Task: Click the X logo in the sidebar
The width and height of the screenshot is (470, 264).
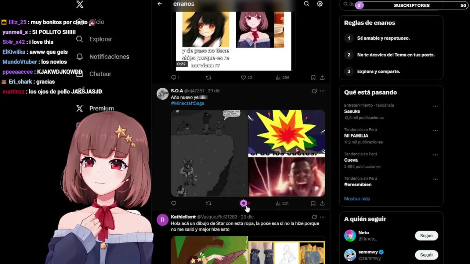Action: click(80, 4)
